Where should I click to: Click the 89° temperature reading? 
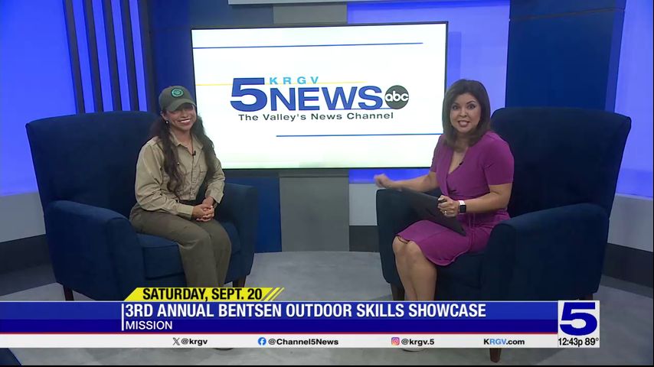(x=591, y=342)
